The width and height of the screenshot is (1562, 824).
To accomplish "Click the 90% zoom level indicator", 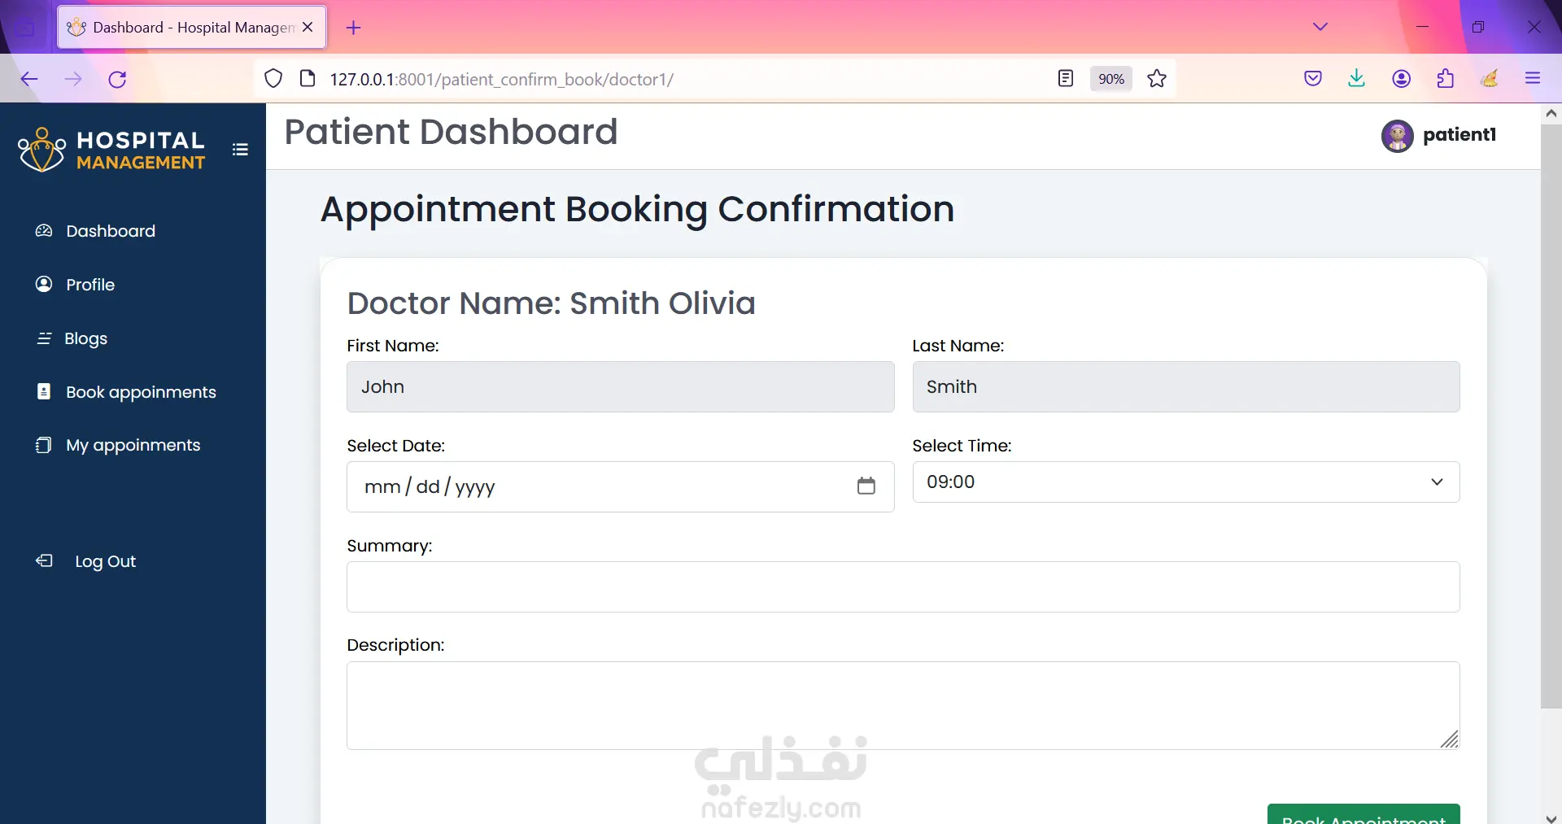I will (1110, 79).
